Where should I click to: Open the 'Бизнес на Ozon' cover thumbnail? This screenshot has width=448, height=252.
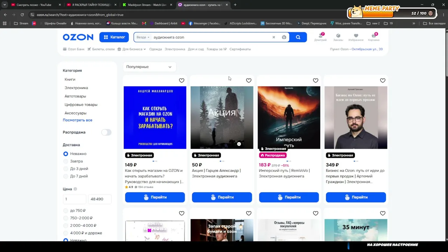[356, 118]
